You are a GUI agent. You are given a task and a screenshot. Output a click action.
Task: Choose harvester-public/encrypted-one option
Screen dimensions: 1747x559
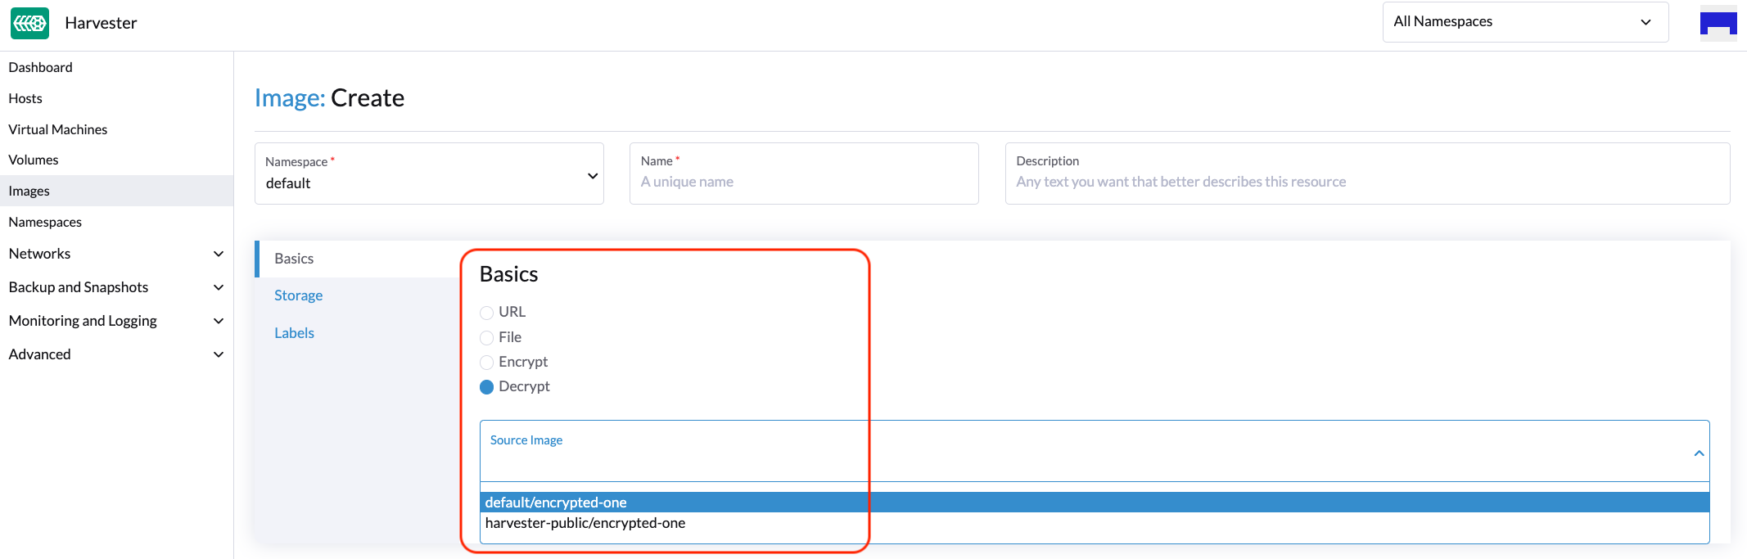(585, 523)
